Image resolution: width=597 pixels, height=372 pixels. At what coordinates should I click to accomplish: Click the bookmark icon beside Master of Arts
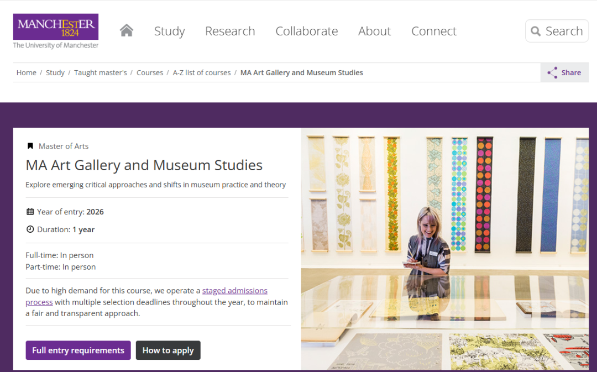click(30, 146)
